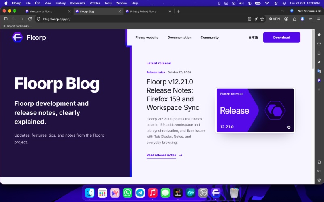The height and width of the screenshot is (202, 324).
Task: Click Import bookmarks in bookmarks toolbar
Action: (x=17, y=26)
